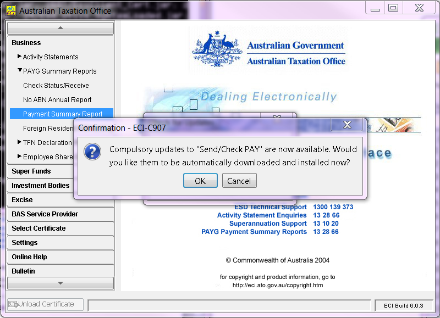Click the Unload Certificate button
440x318 pixels.
(x=45, y=304)
